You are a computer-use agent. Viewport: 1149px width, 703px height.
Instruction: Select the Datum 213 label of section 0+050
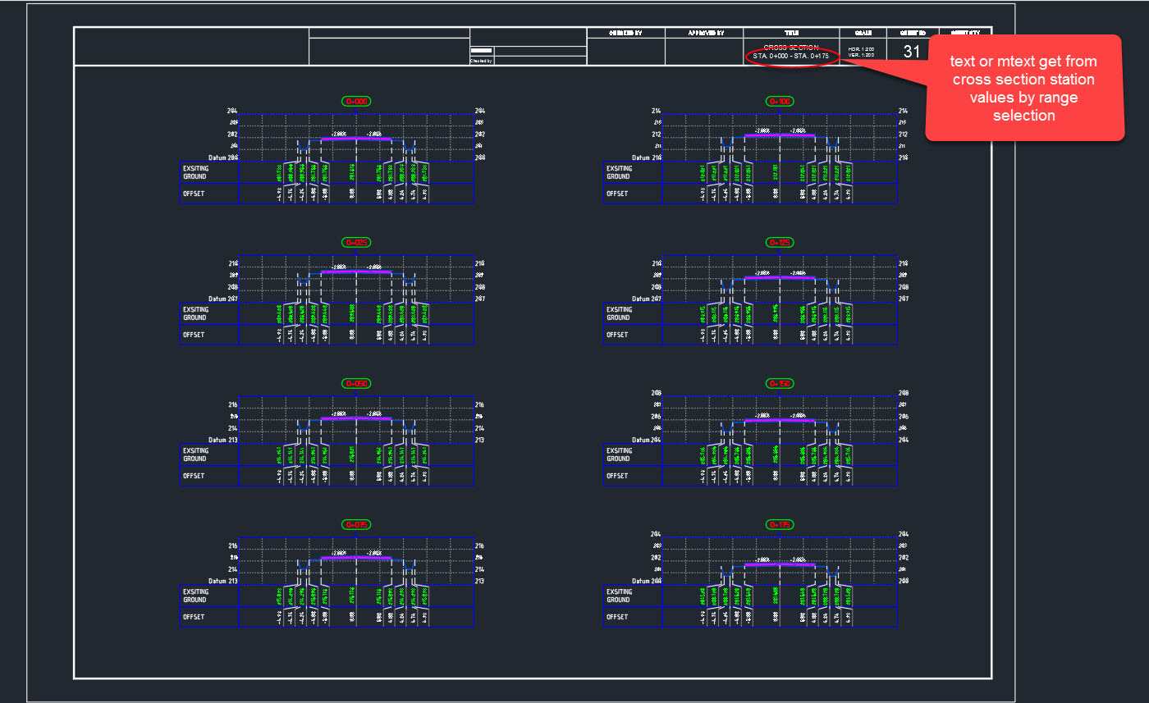[222, 440]
